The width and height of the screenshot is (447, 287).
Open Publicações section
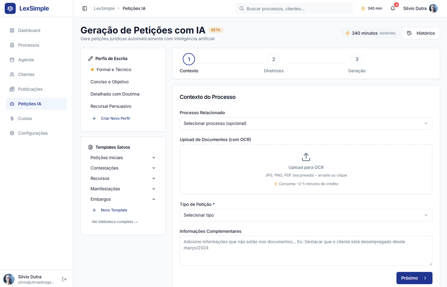(x=36, y=89)
